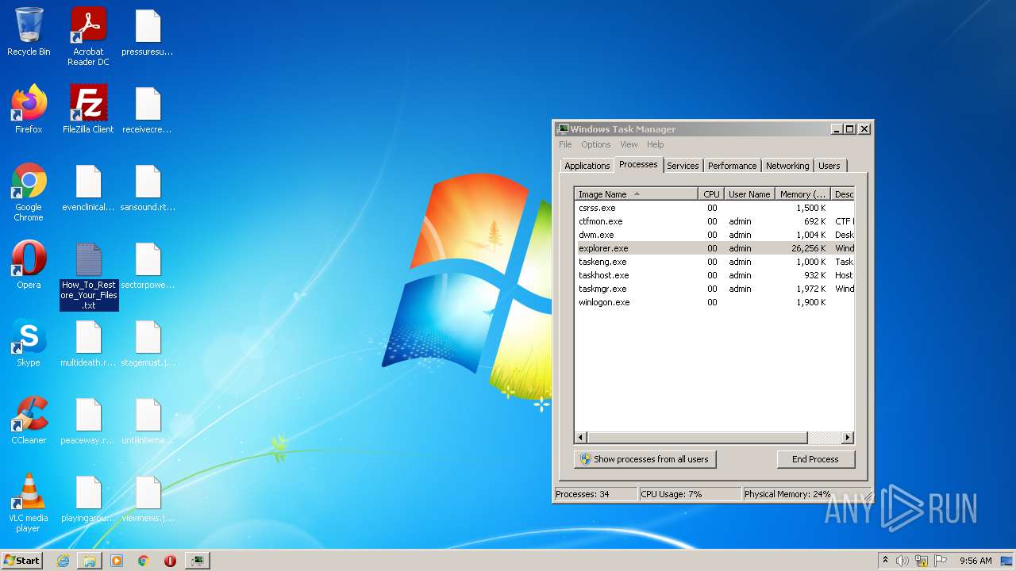Switch to the Applications tab
1016x571 pixels.
click(x=587, y=166)
